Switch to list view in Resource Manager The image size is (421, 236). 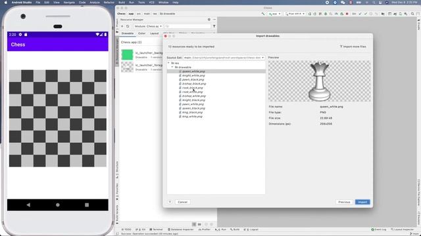coord(194,224)
